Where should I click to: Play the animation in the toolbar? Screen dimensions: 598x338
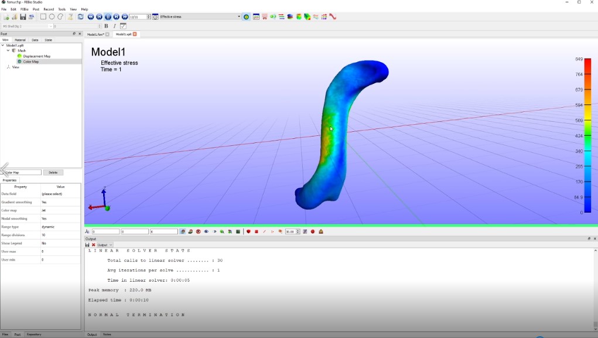click(108, 17)
